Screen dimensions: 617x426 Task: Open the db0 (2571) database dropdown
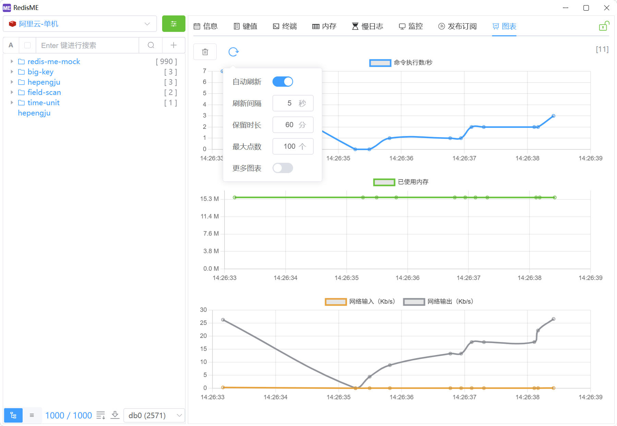point(154,415)
